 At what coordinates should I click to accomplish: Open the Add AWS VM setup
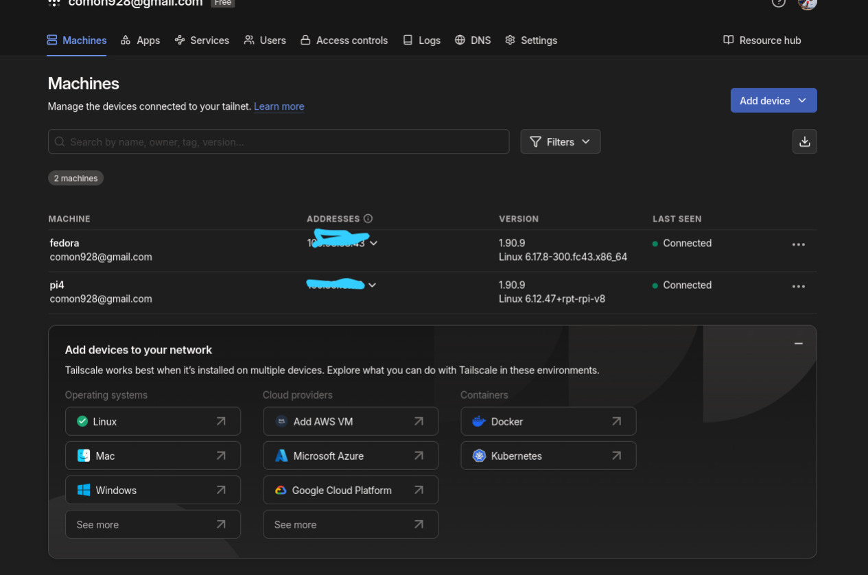pos(351,421)
